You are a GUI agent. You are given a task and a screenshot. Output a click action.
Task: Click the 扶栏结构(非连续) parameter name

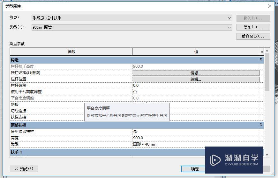(26, 73)
